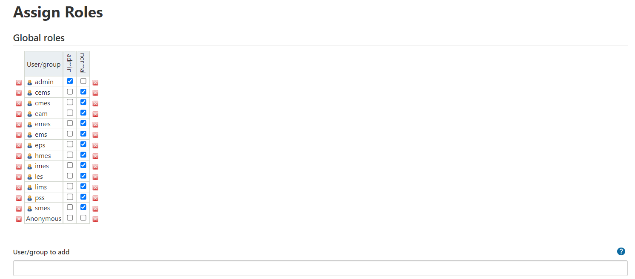Enable admin role for les user
Screen dimensions: 635x279
(70, 176)
